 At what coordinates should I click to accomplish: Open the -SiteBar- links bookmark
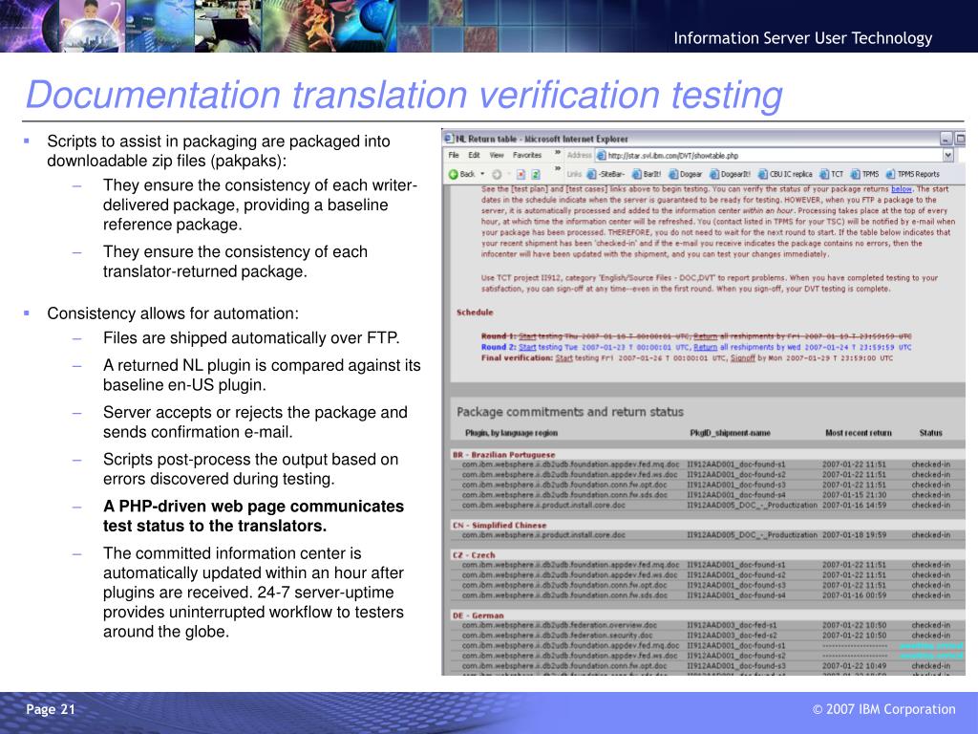606,174
